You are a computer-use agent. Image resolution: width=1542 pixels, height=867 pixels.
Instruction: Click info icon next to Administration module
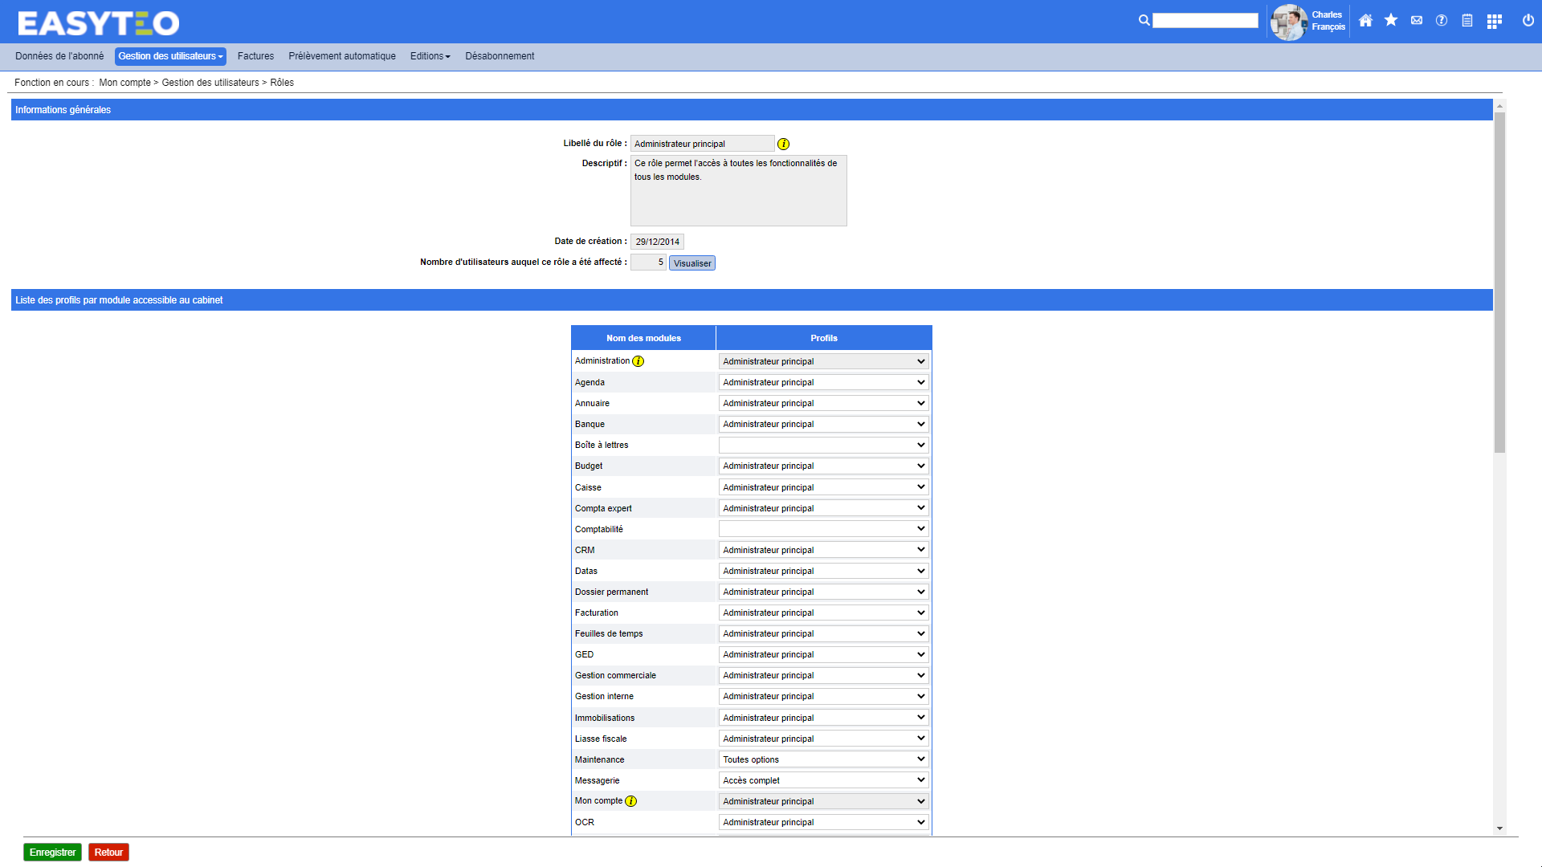pos(638,361)
